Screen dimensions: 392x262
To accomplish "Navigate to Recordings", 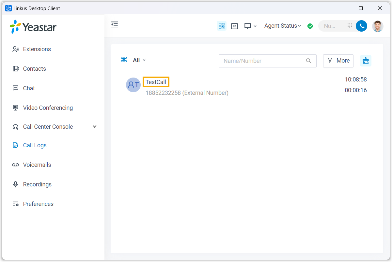I will pyautogui.click(x=37, y=184).
